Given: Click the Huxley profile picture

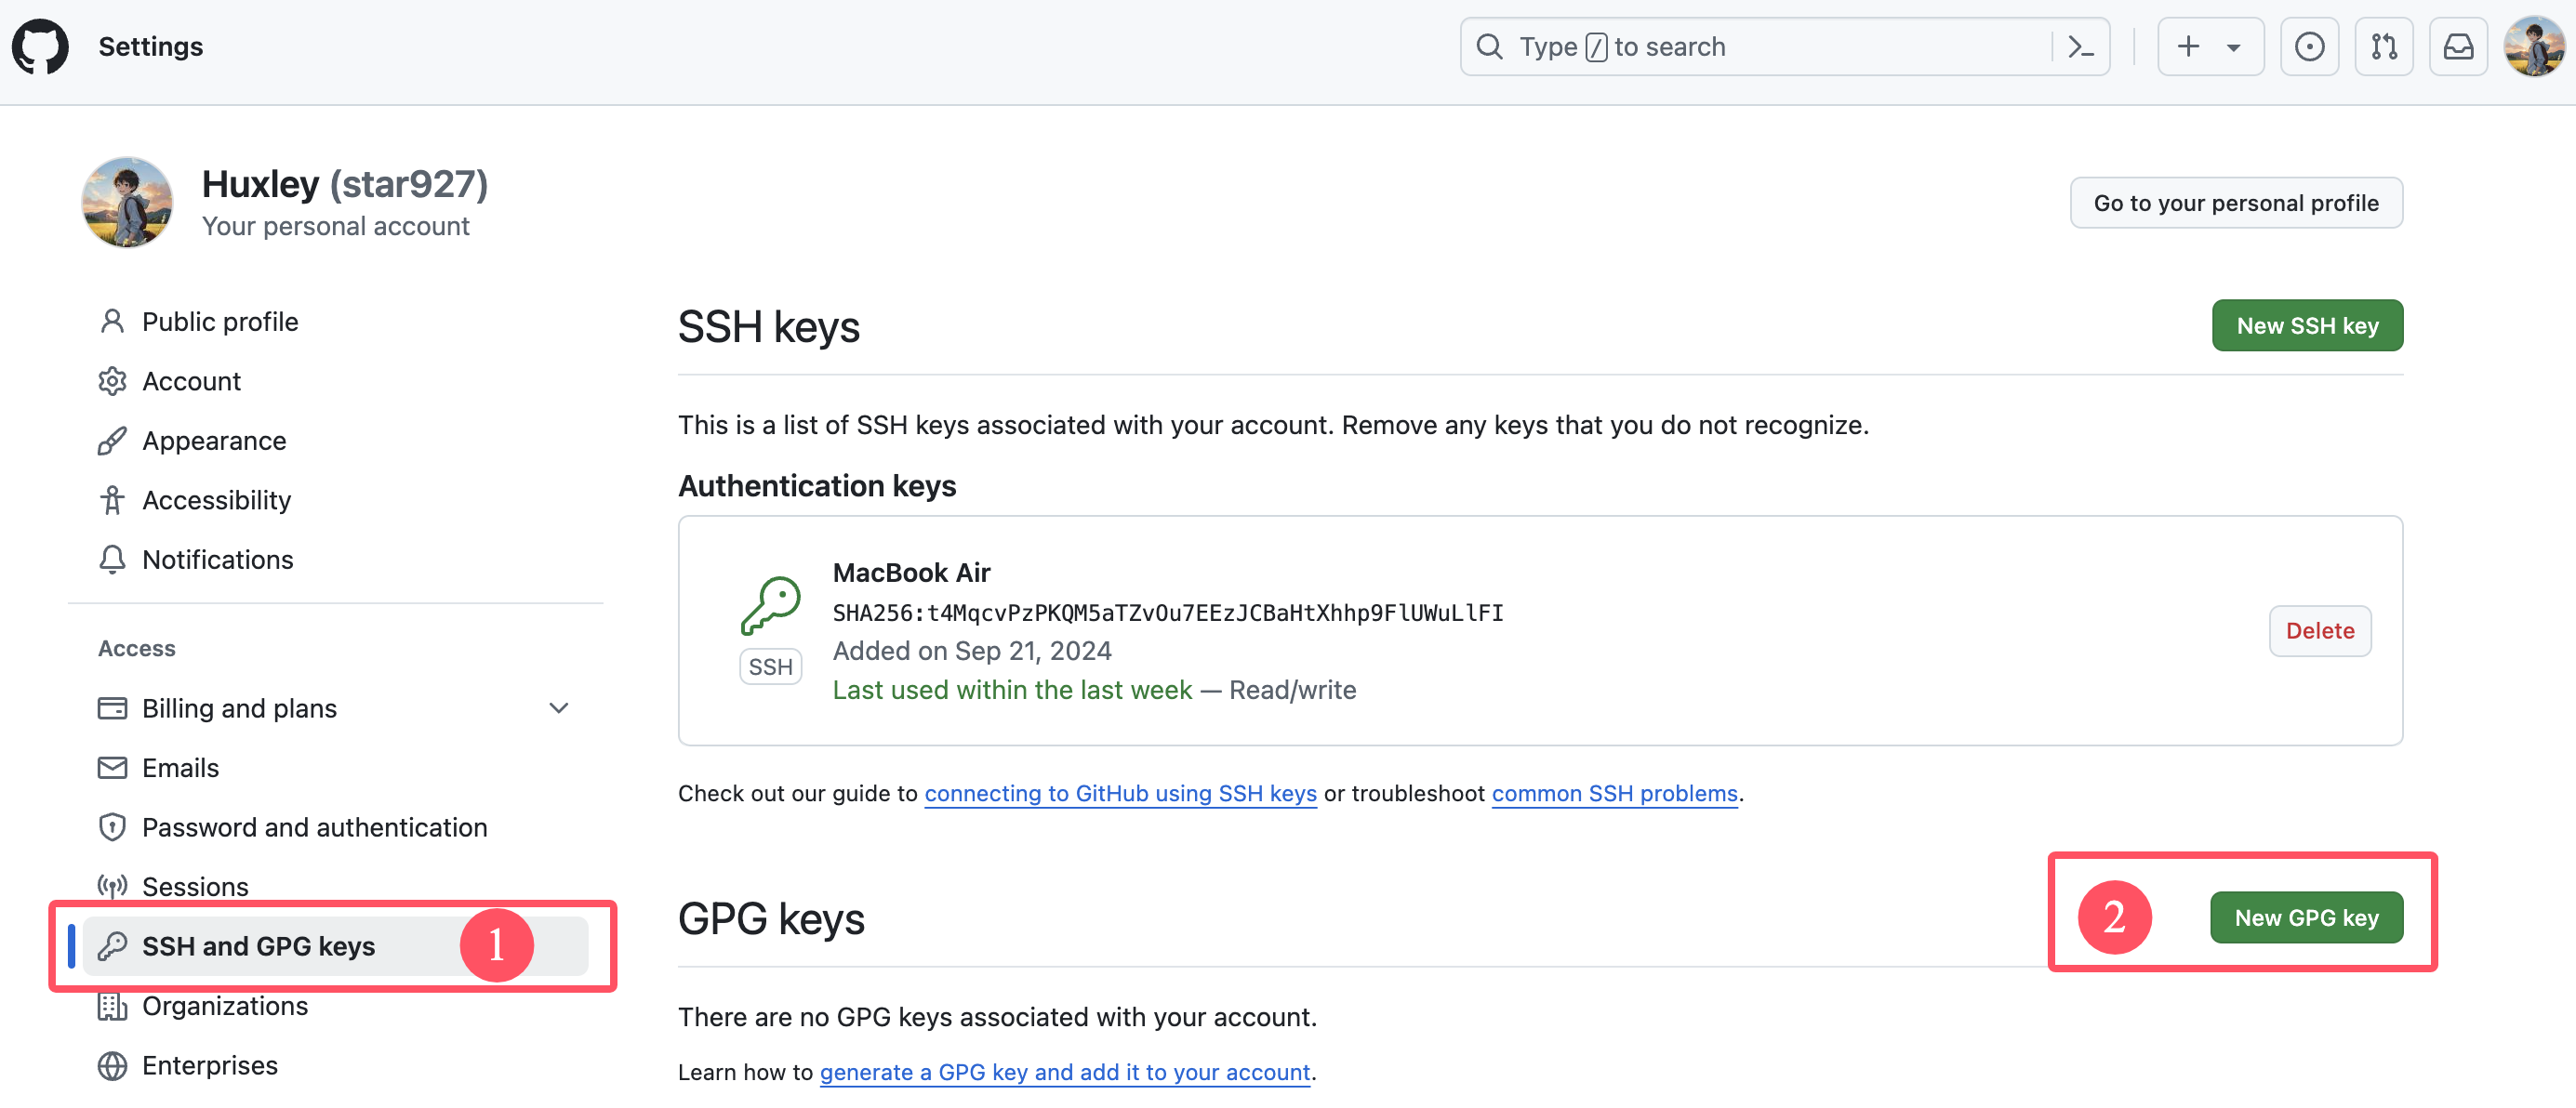Looking at the screenshot, I should [127, 202].
